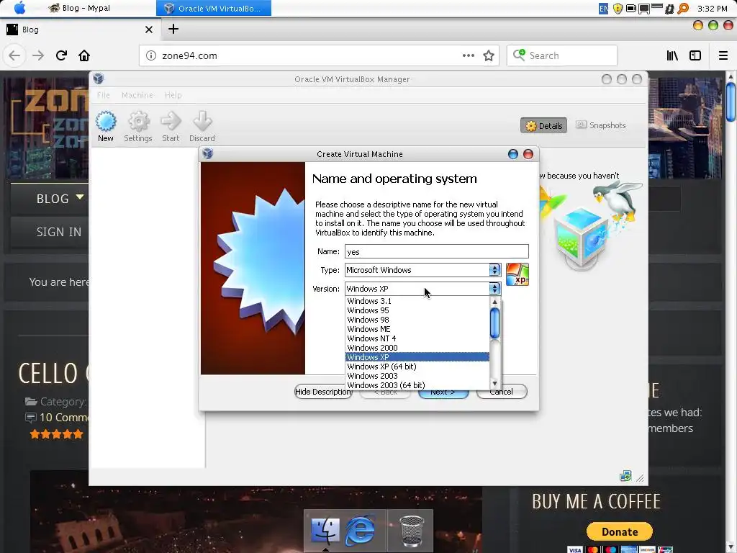Open the Trash in the dock

[x=411, y=531]
